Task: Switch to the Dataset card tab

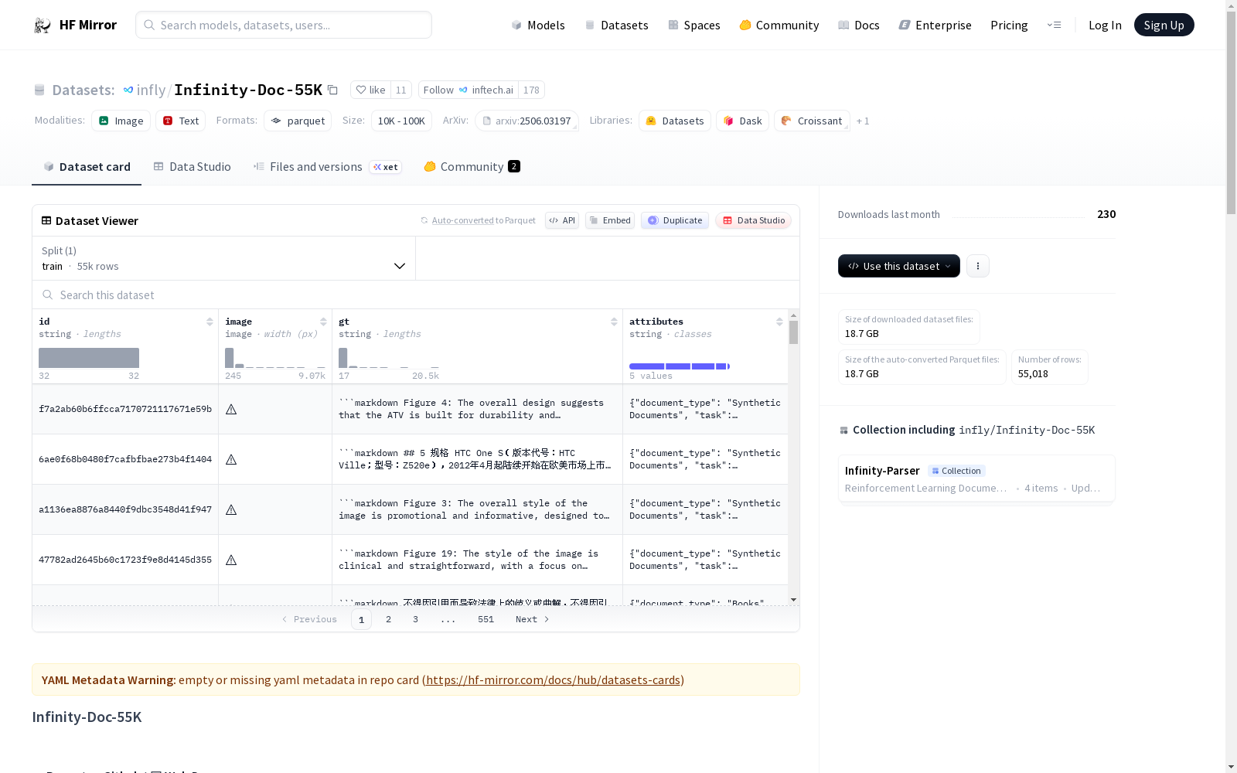Action: (87, 167)
